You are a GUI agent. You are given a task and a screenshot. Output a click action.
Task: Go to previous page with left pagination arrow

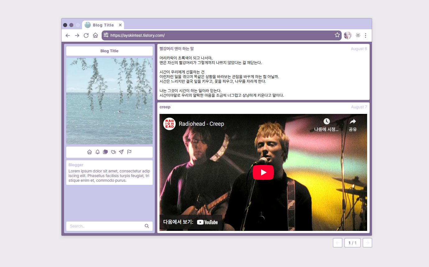[338, 243]
